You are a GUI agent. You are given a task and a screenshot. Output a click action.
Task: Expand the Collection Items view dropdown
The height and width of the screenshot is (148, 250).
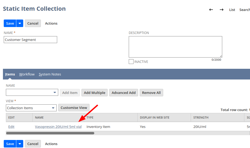53,108
